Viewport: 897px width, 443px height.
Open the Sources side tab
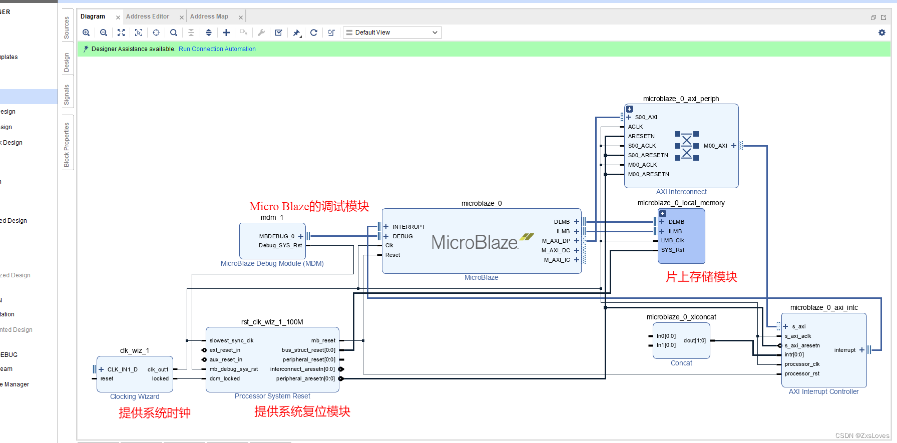[67, 28]
